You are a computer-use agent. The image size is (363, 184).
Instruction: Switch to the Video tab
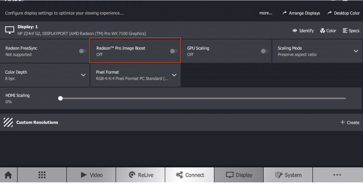click(91, 175)
